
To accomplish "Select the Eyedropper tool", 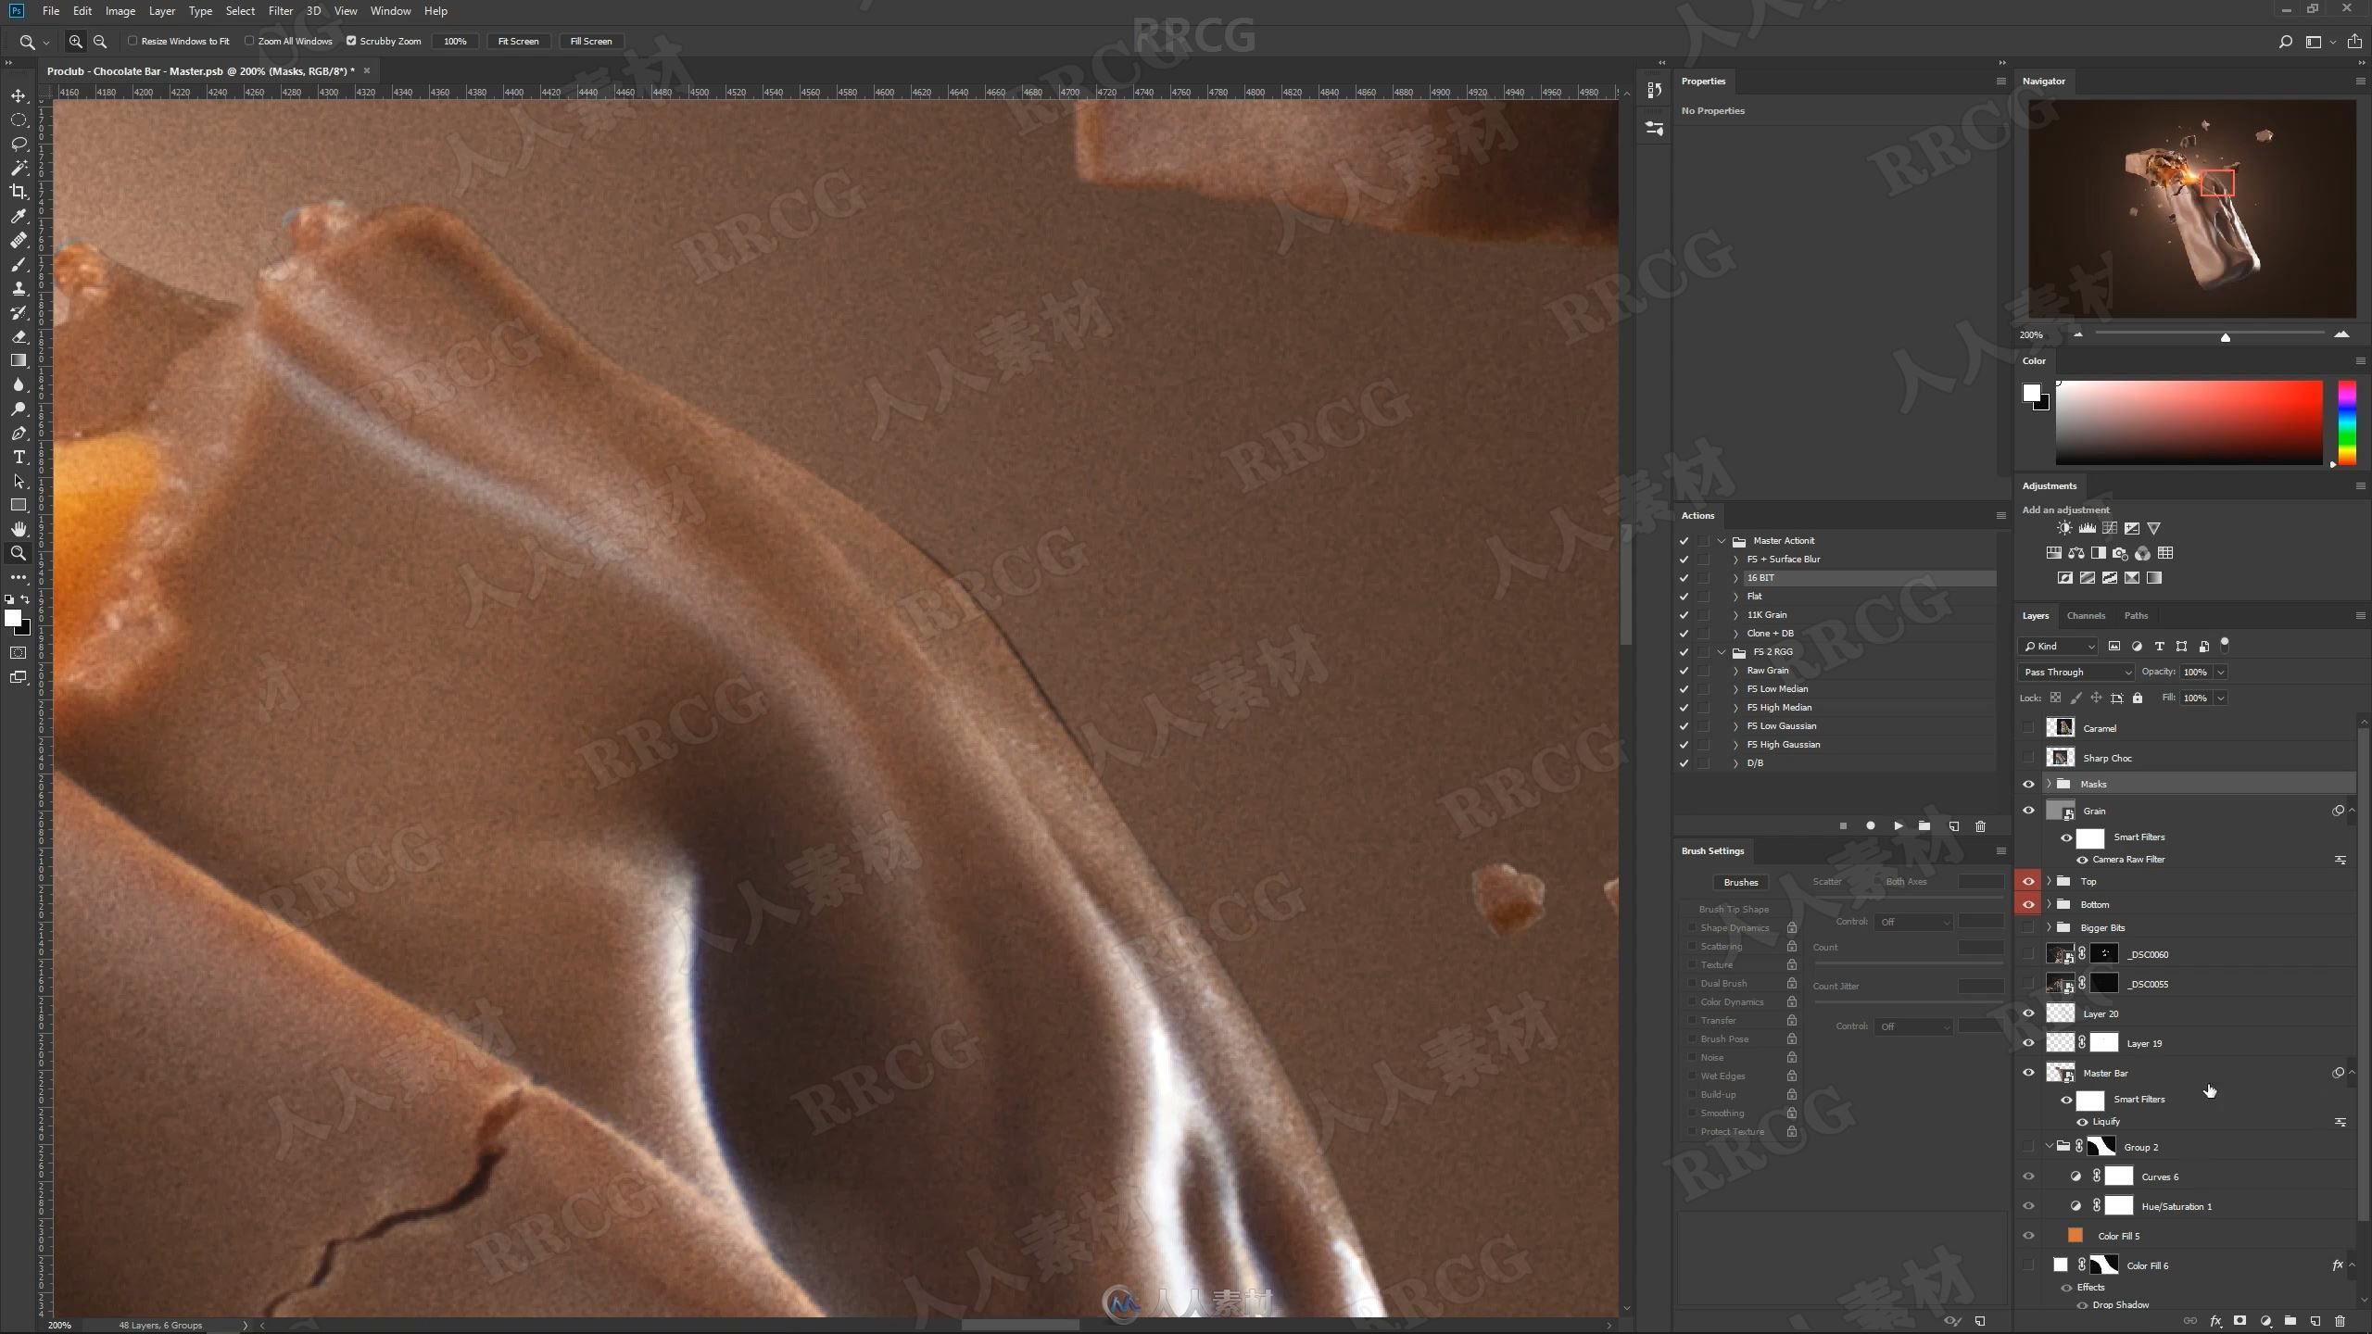I will [19, 216].
